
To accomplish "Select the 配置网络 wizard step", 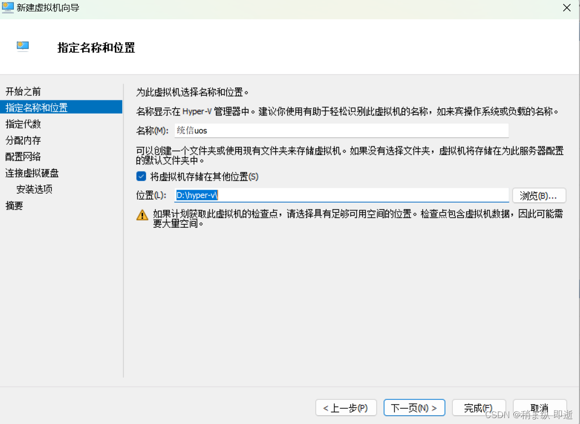I will (23, 157).
